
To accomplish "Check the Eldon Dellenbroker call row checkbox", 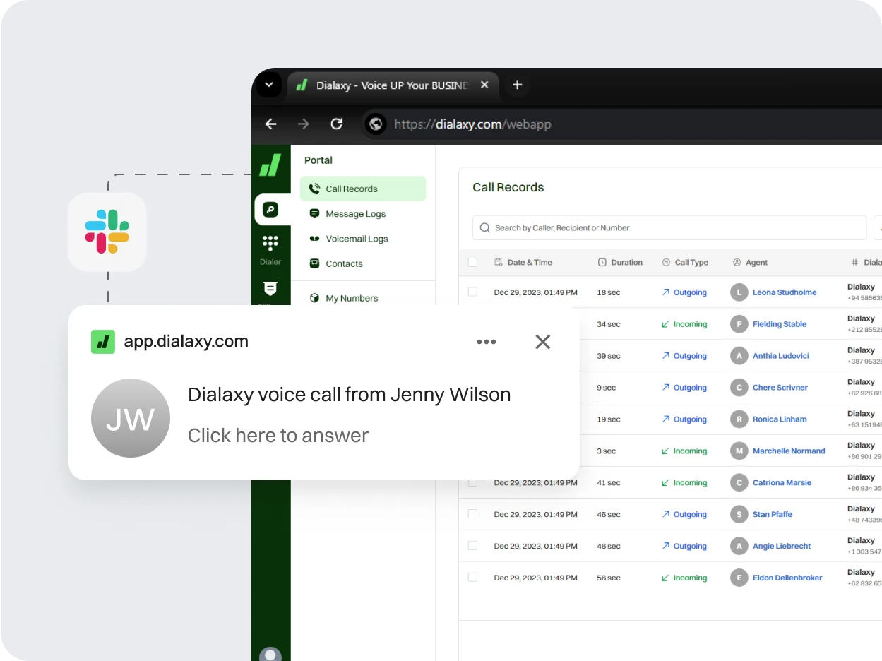I will pyautogui.click(x=472, y=578).
